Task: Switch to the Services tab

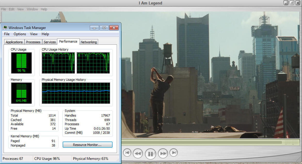Action: 50,42
